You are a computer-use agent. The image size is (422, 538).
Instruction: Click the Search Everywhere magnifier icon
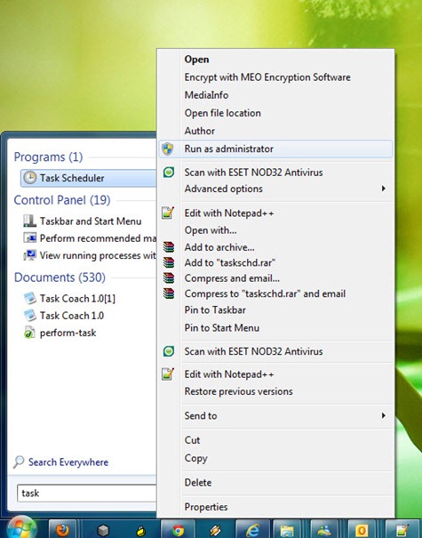[19, 462]
